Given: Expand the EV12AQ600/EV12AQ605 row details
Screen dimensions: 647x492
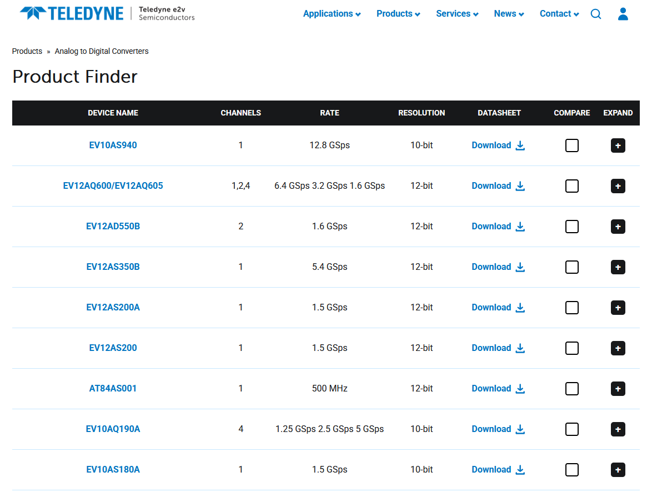Looking at the screenshot, I should [618, 185].
